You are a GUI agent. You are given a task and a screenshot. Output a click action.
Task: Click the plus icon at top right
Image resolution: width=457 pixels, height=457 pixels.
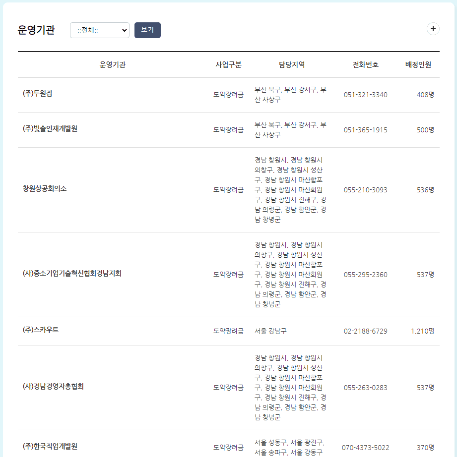point(433,29)
